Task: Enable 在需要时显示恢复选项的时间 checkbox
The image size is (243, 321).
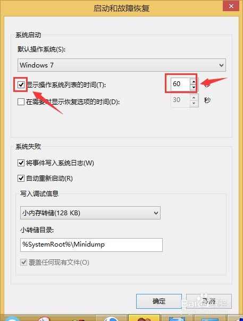Action: [x=21, y=102]
